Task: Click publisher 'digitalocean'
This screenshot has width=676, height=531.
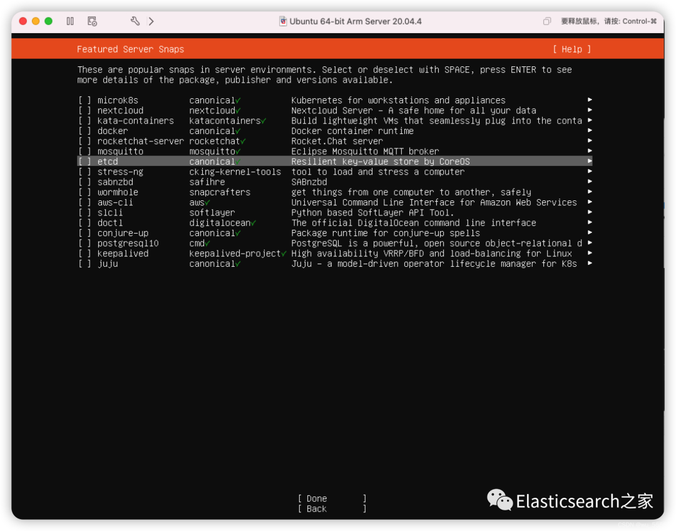Action: pyautogui.click(x=220, y=222)
